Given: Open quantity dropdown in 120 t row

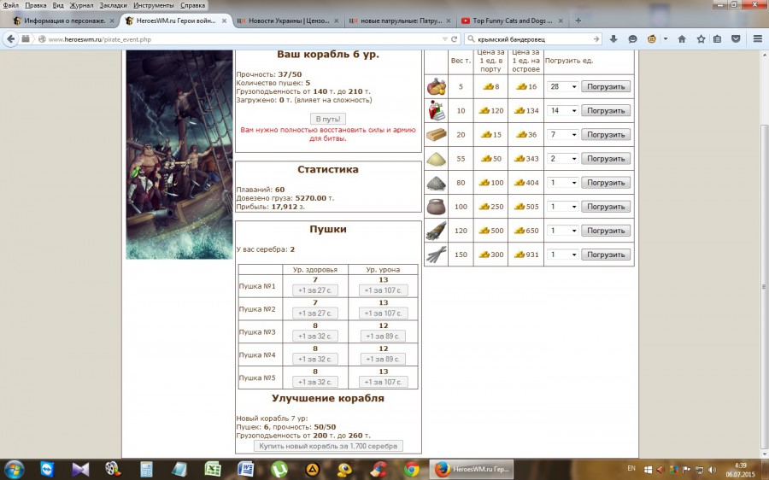Looking at the screenshot, I should pos(562,231).
